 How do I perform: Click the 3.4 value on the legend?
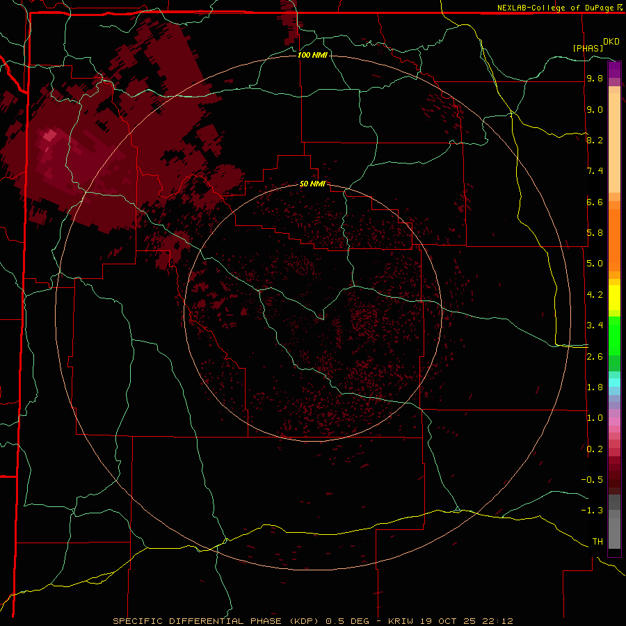(595, 326)
